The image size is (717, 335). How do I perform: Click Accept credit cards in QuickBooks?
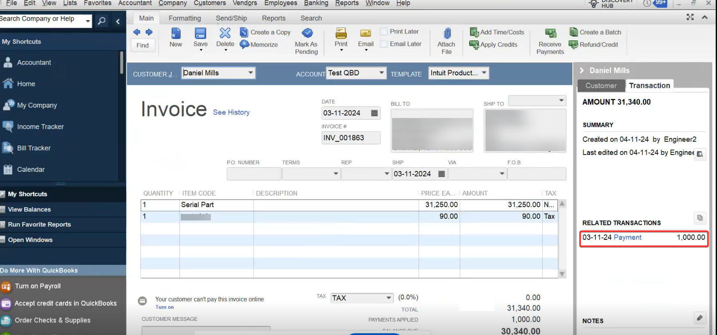(65, 303)
